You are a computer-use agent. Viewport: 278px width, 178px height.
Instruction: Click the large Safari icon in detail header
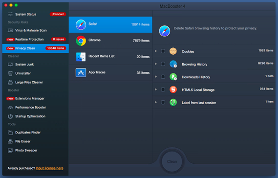point(165,31)
